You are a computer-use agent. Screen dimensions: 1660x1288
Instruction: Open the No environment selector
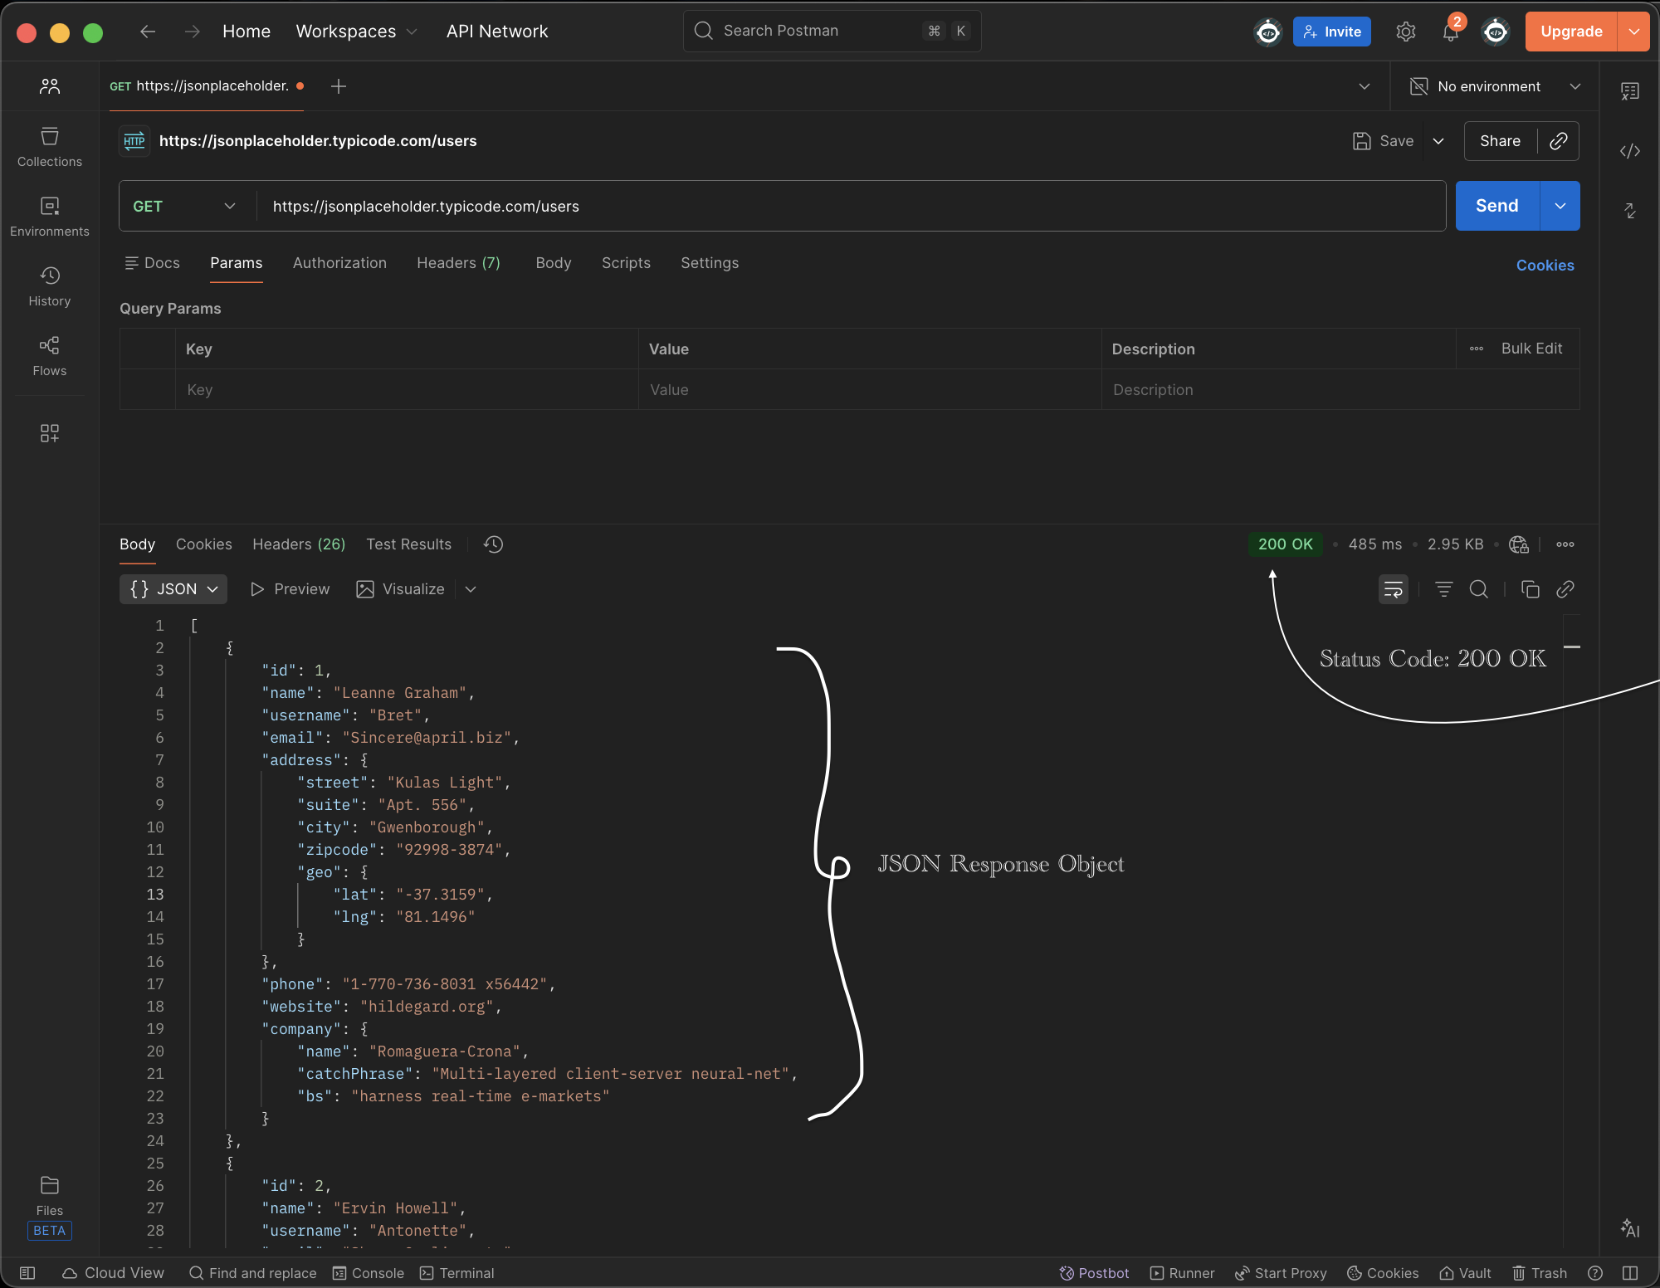click(x=1490, y=86)
